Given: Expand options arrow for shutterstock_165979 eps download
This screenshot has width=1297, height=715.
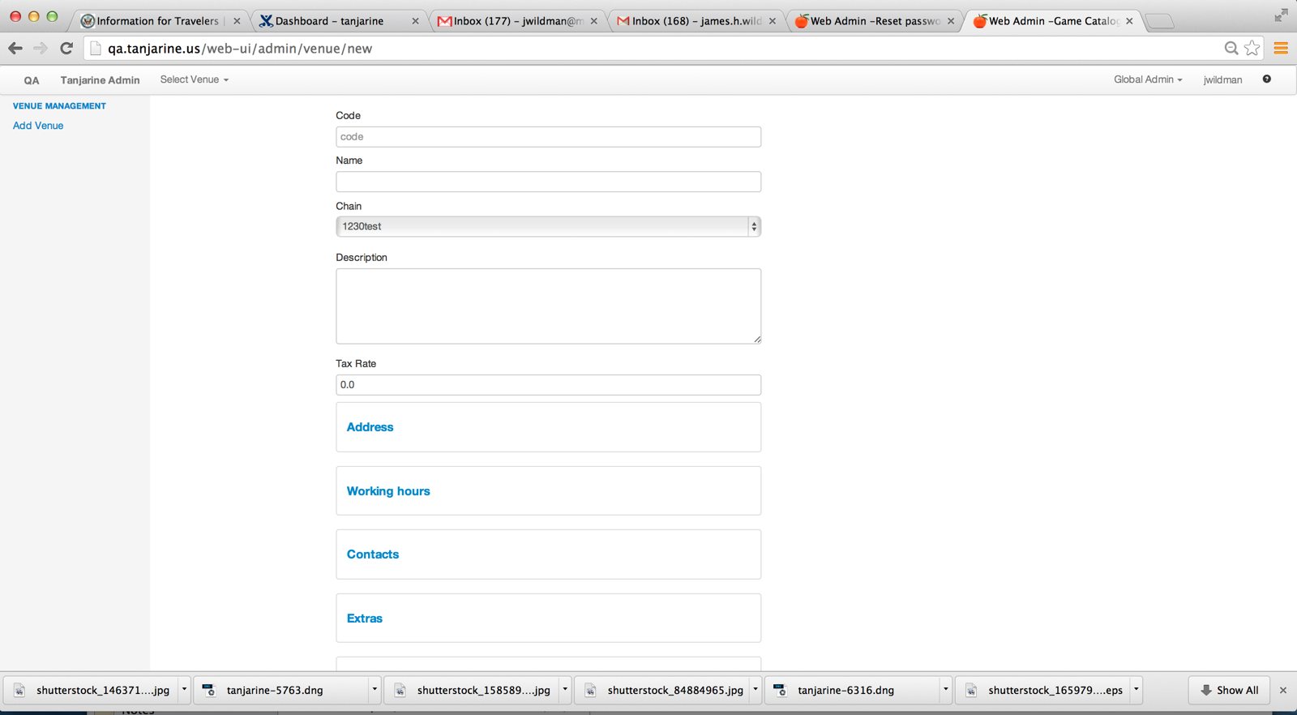Looking at the screenshot, I should (x=1136, y=691).
